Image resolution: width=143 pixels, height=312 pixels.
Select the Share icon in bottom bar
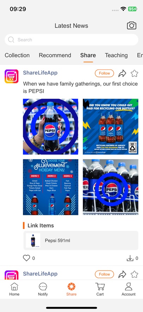point(71,289)
